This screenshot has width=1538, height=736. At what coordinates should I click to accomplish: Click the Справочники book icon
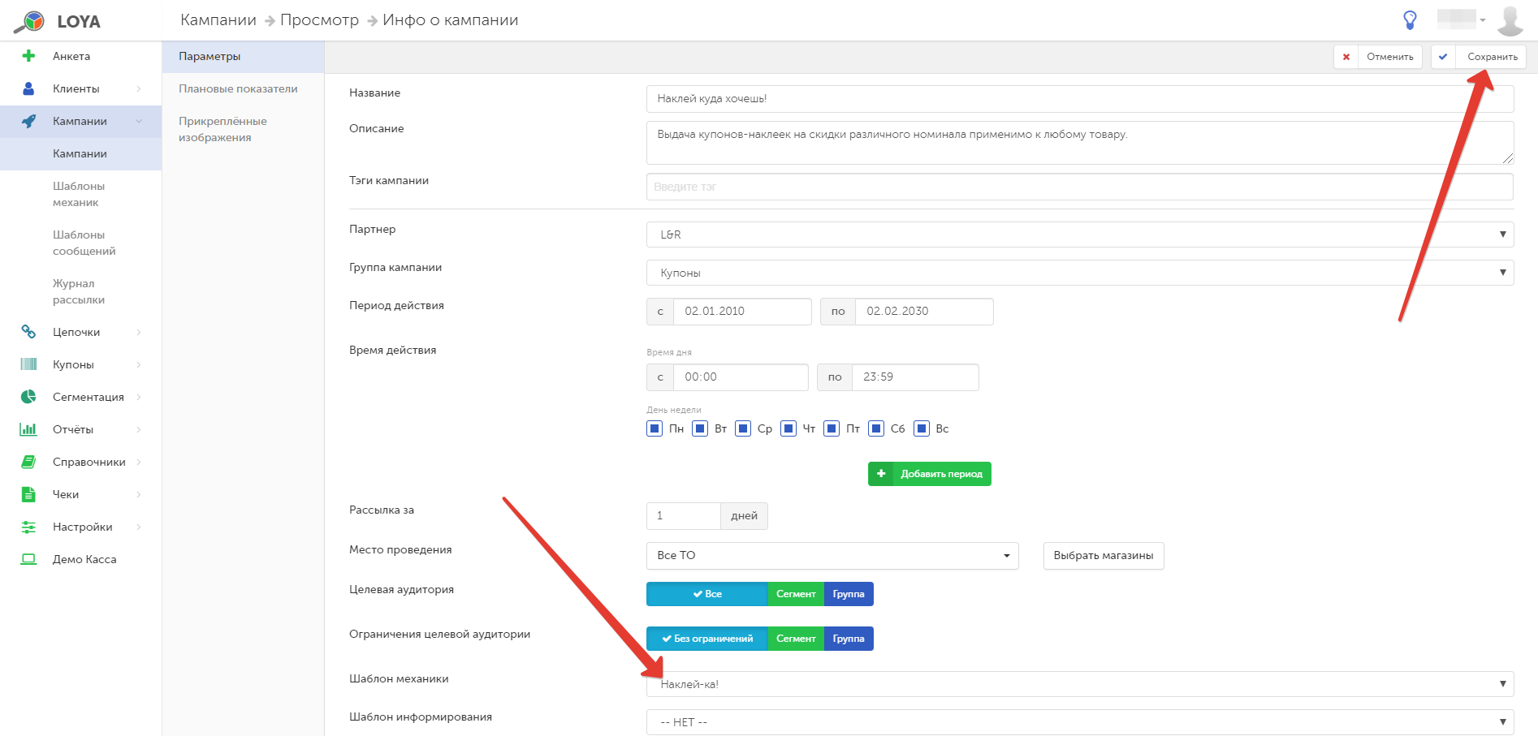(x=28, y=462)
